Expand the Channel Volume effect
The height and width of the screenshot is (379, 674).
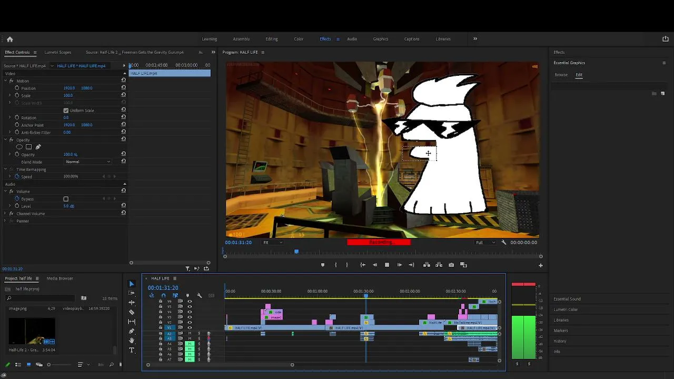click(5, 213)
